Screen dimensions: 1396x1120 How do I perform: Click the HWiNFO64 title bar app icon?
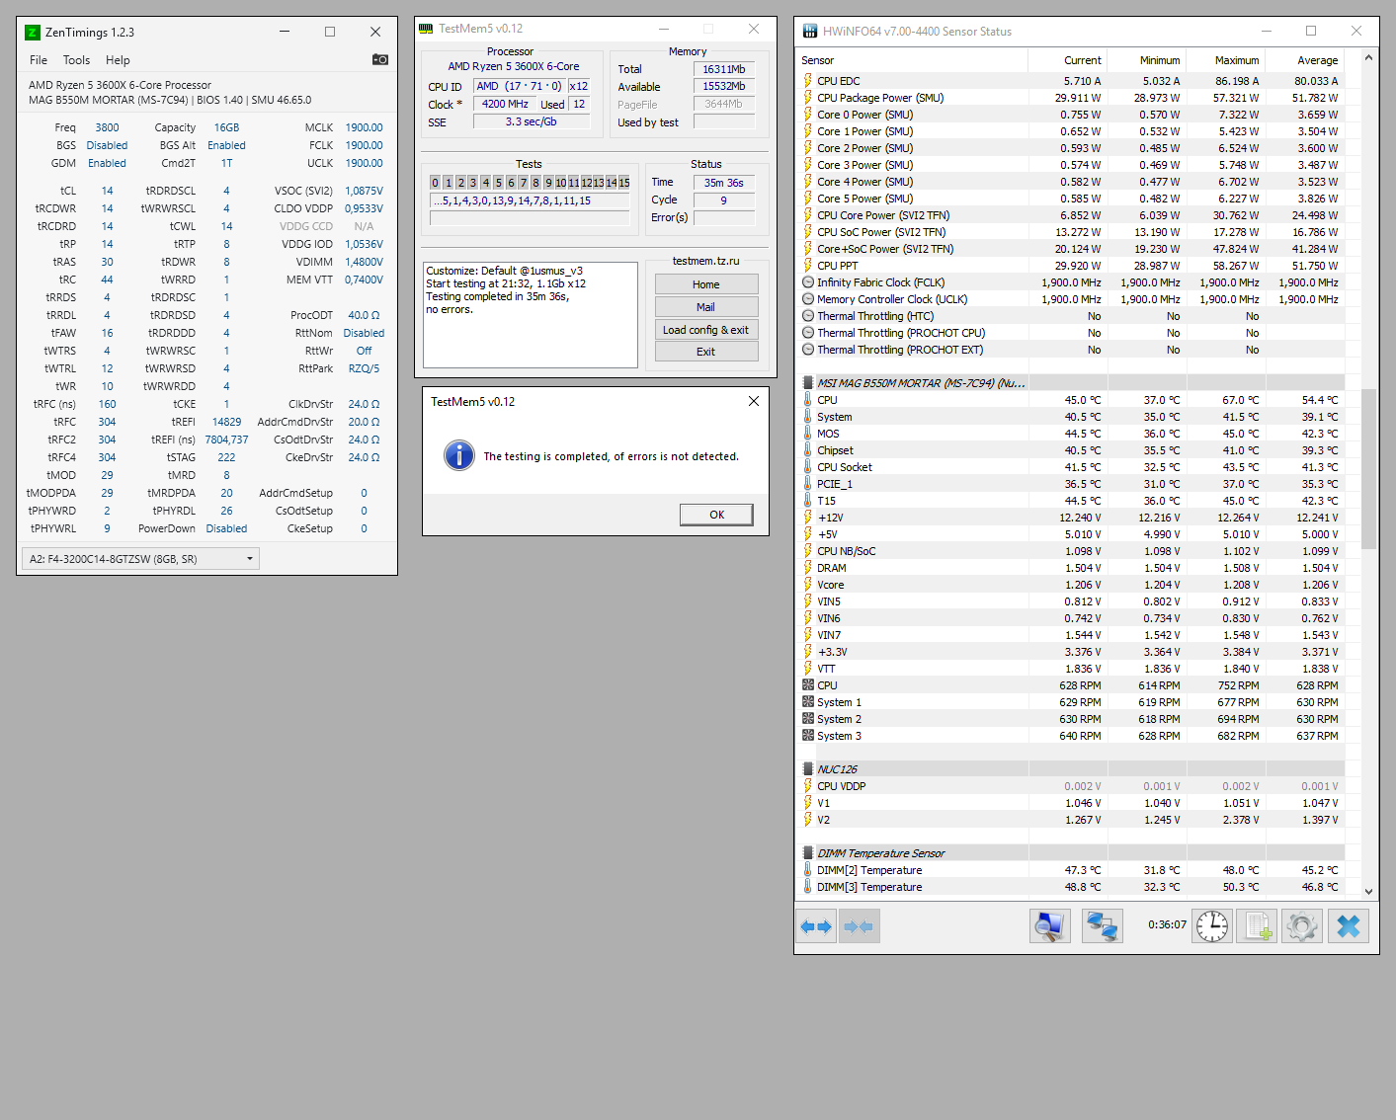pos(810,32)
